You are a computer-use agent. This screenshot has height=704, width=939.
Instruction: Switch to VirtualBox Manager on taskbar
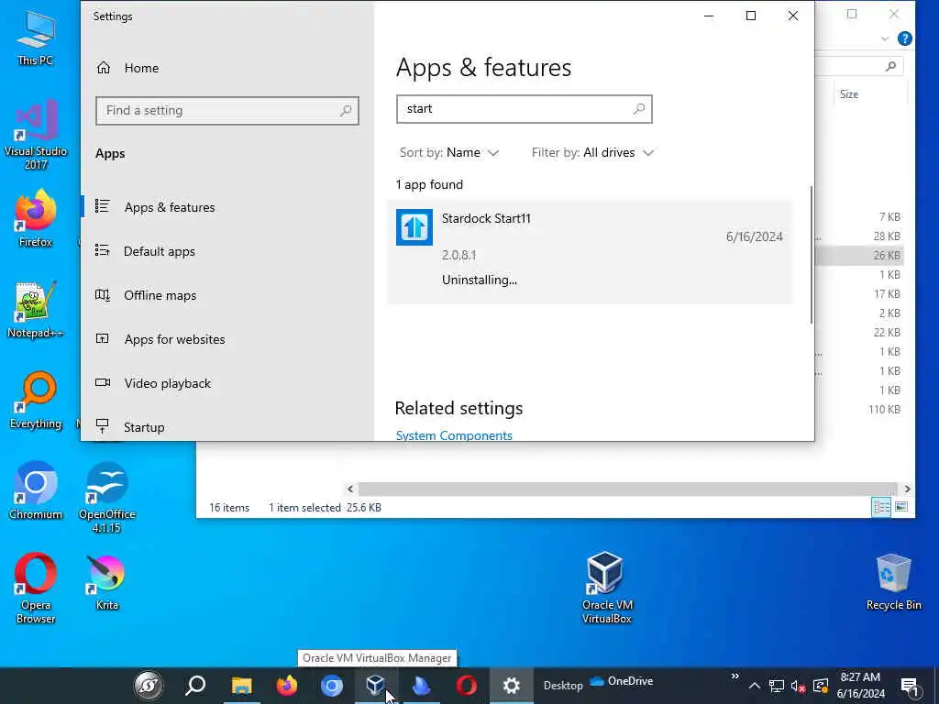(376, 686)
